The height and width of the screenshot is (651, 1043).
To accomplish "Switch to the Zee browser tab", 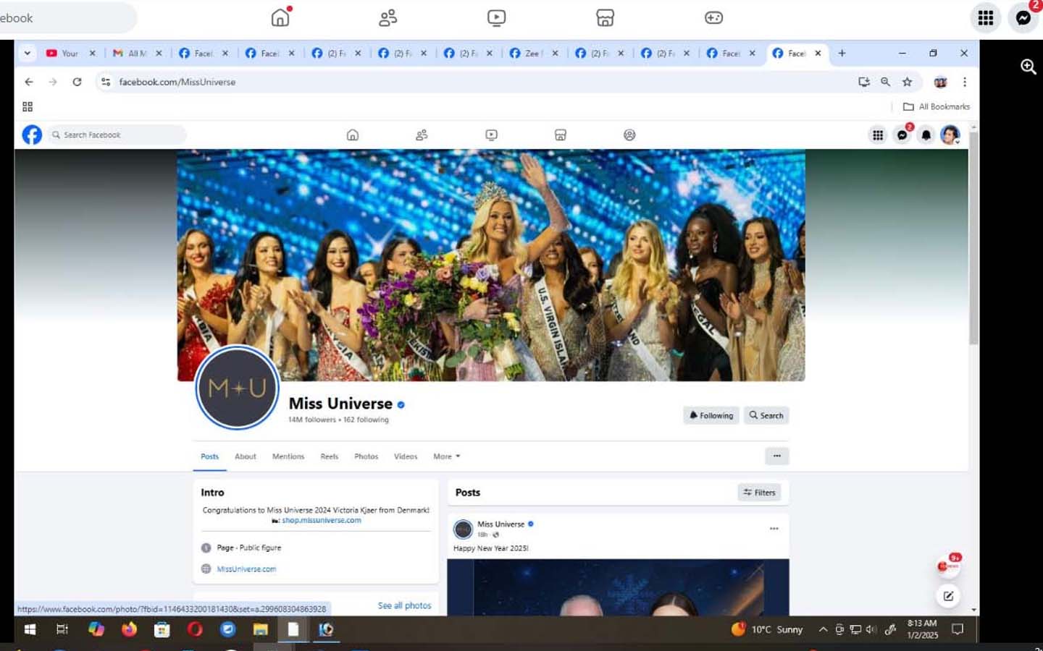I will click(532, 53).
